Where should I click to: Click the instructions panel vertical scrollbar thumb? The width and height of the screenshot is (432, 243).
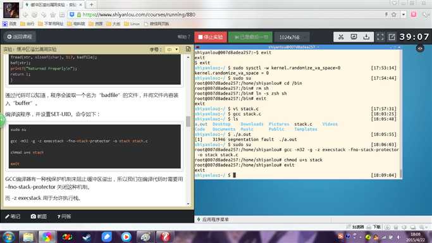[x=188, y=121]
